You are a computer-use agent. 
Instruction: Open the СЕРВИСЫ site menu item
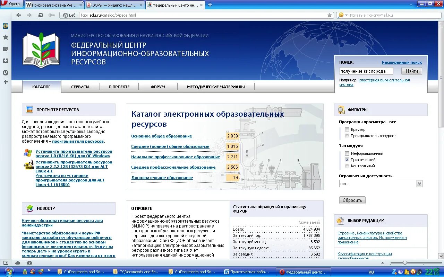click(80, 87)
